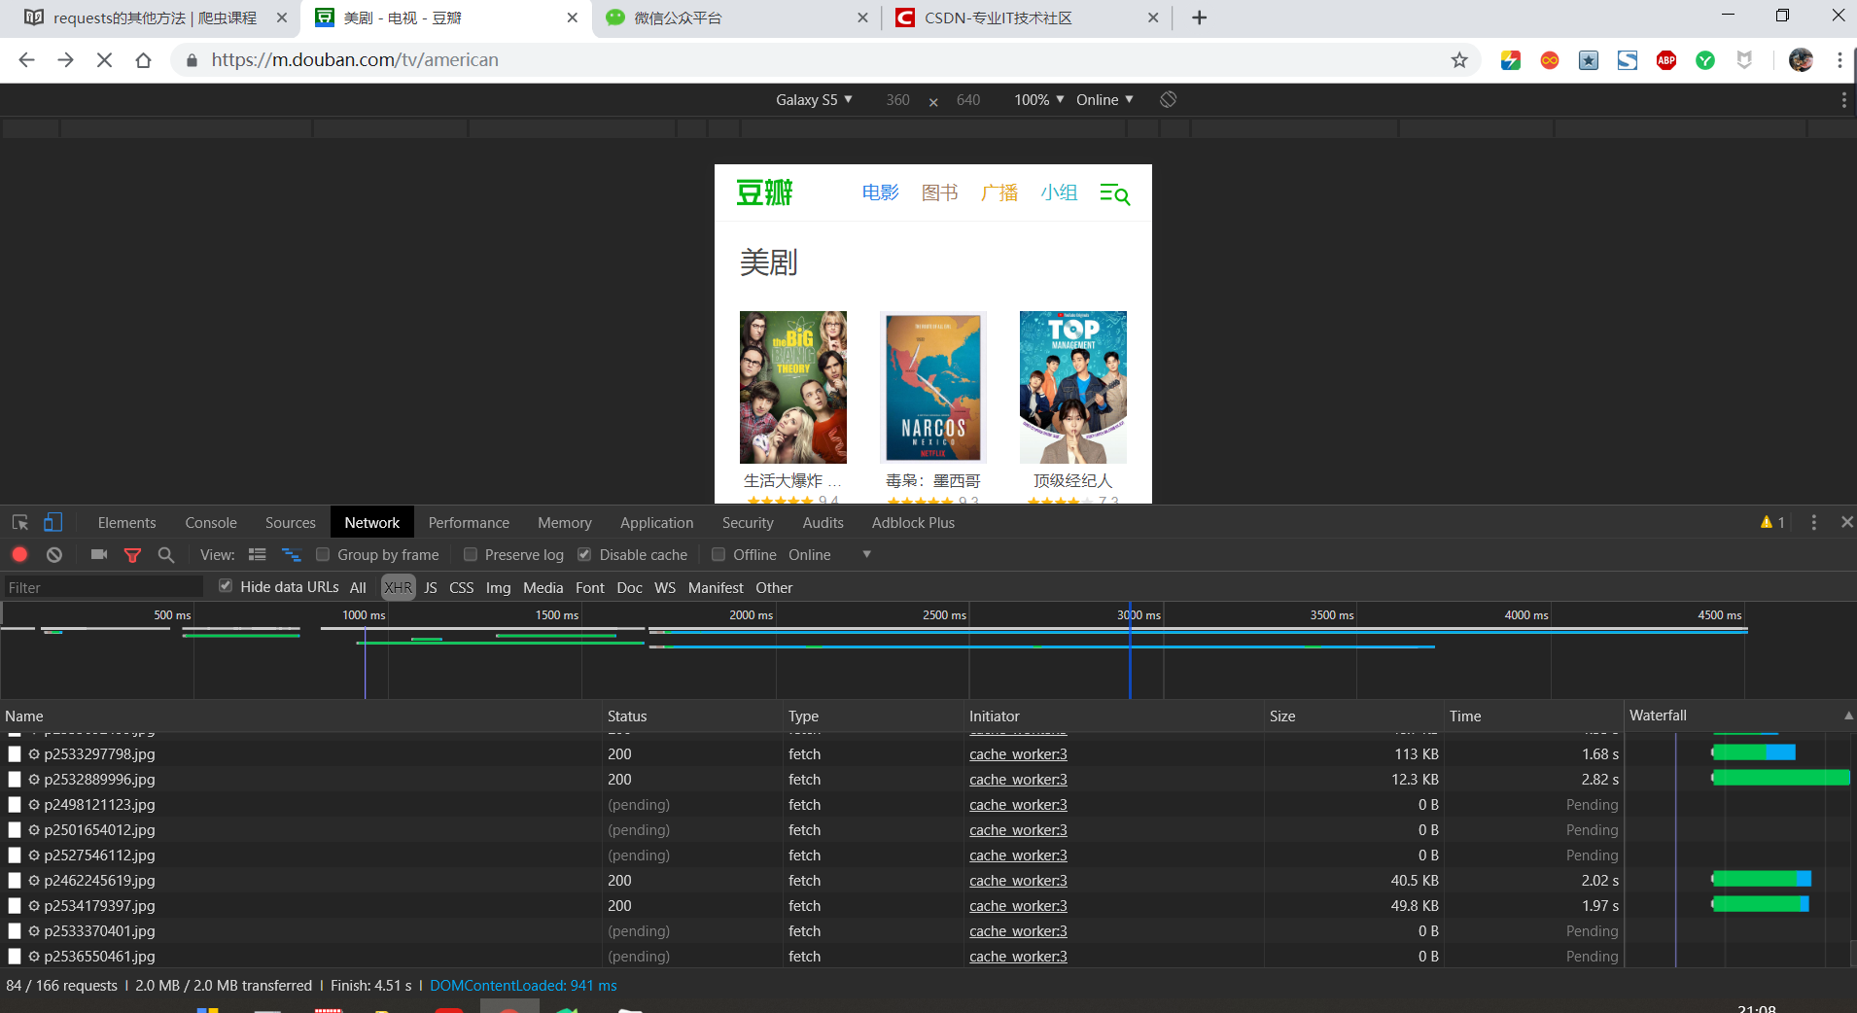The image size is (1857, 1013).
Task: Filter requests by XHR type
Action: 398,587
